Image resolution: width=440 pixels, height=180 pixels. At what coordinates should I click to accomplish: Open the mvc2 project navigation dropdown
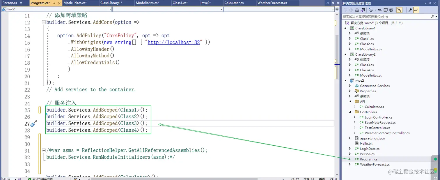(x=110, y=9)
